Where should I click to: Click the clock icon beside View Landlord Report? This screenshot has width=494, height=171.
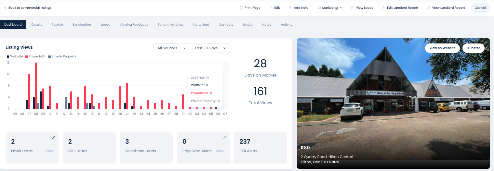tap(429, 8)
